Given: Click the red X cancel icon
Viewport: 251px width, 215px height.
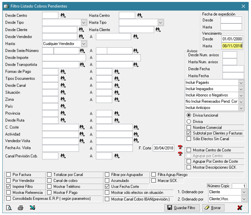Looking at the screenshot, I should coord(240,208).
